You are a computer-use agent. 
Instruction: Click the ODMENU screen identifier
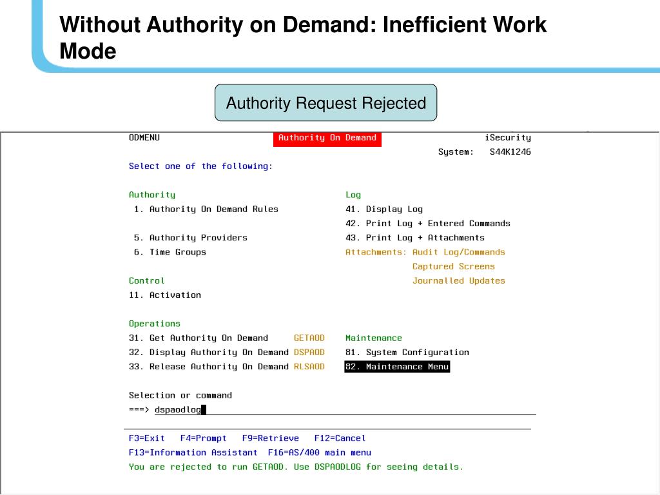click(x=144, y=138)
